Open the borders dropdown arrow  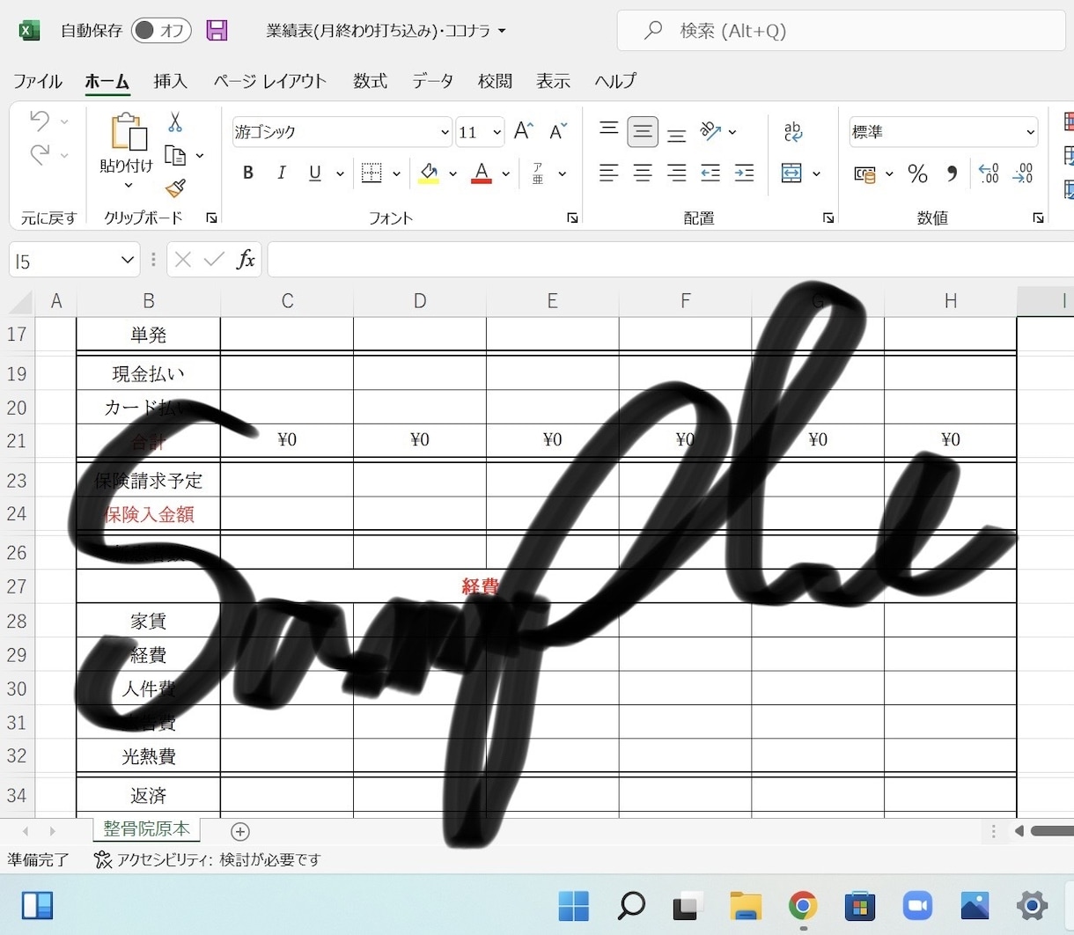coord(396,173)
